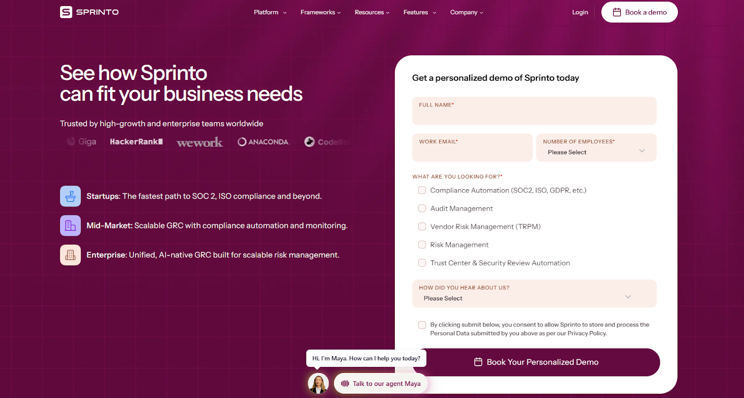Viewport: 744px width, 398px height.
Task: Check the Audit Management option
Action: click(x=422, y=208)
